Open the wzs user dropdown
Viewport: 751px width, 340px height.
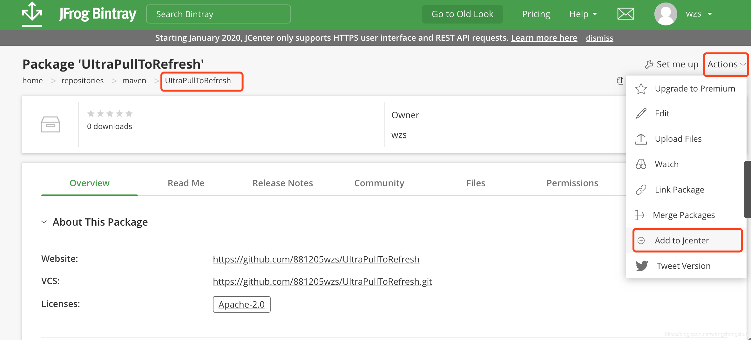point(699,14)
